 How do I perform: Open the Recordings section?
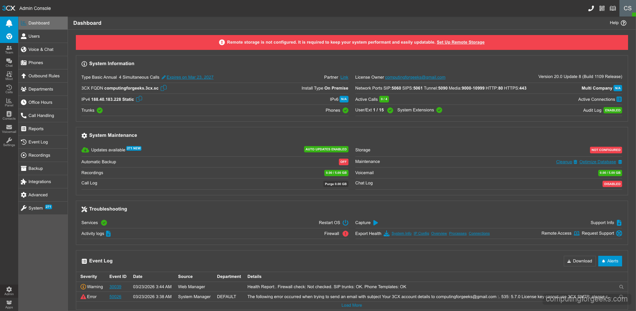(x=39, y=155)
